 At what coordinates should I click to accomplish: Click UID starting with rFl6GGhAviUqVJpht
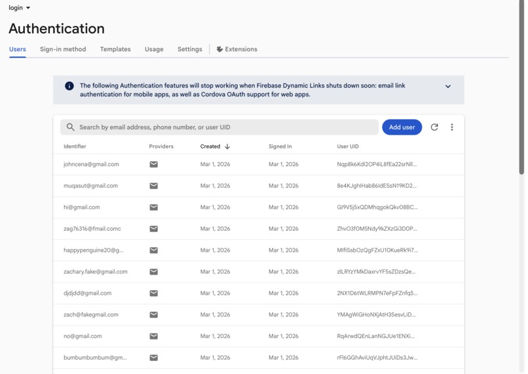tap(377, 358)
